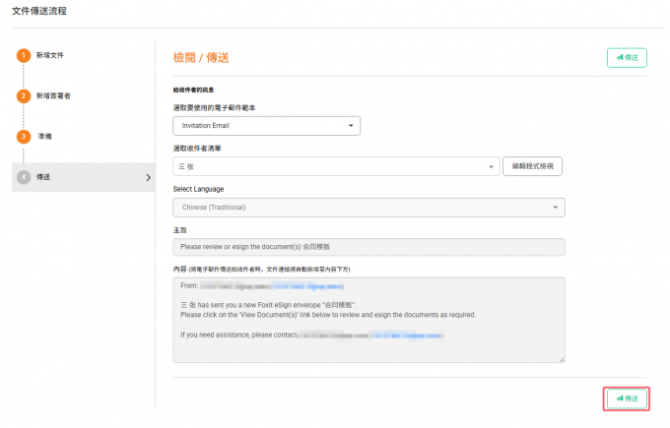Open the Invitation Email template dropdown

266,126
